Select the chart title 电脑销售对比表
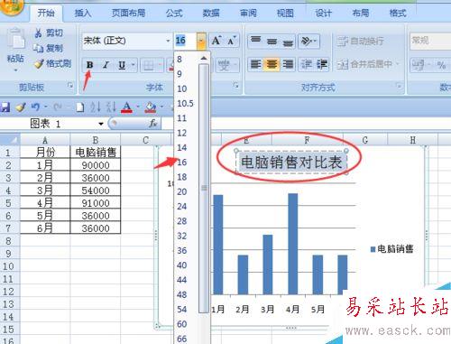Viewport: 451px width, 344px height. tap(291, 163)
